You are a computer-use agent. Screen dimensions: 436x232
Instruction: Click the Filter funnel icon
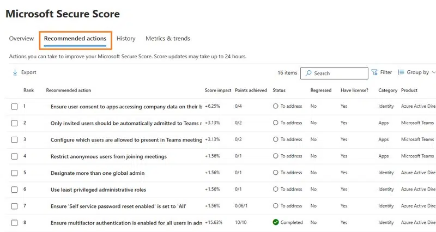(x=374, y=72)
